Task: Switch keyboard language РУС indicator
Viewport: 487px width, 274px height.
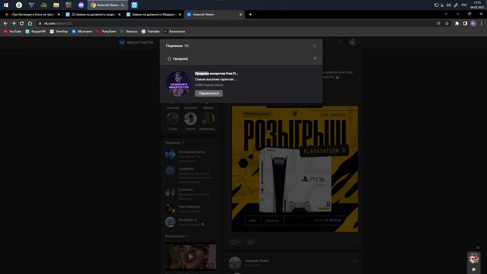Action: (464, 5)
